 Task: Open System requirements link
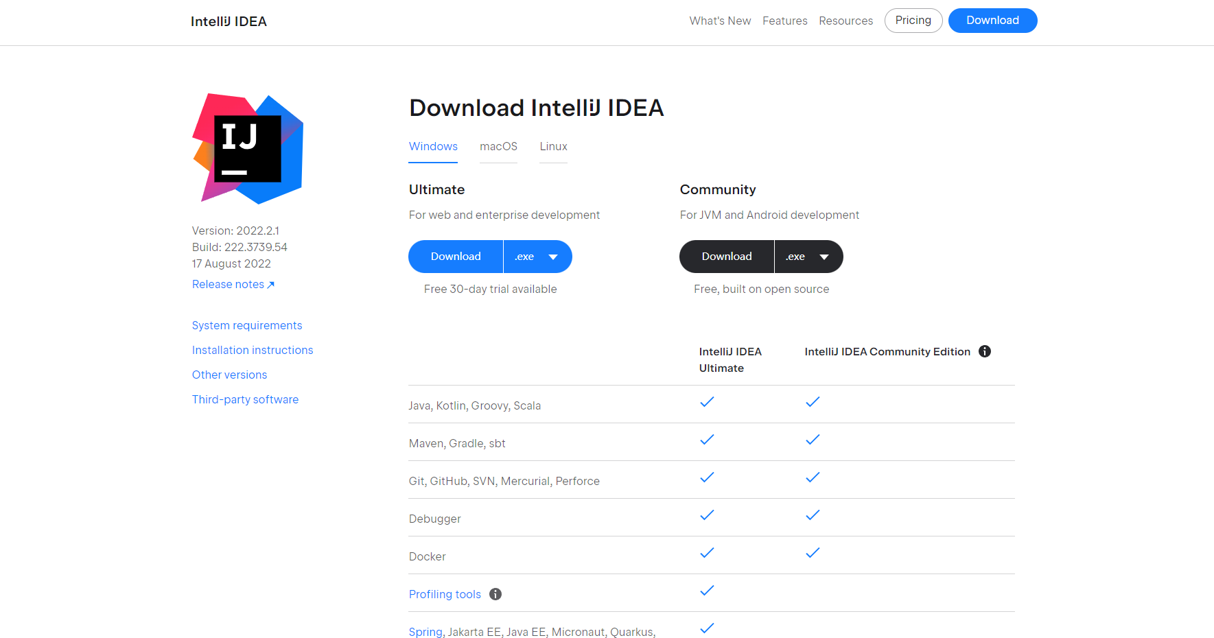[247, 325]
